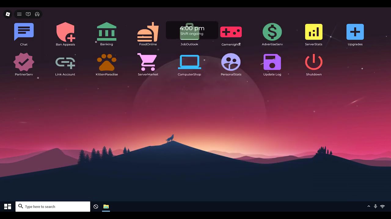Open the JobOutlook briefcase app
Viewport: 391px width, 219px height.
pyautogui.click(x=189, y=32)
